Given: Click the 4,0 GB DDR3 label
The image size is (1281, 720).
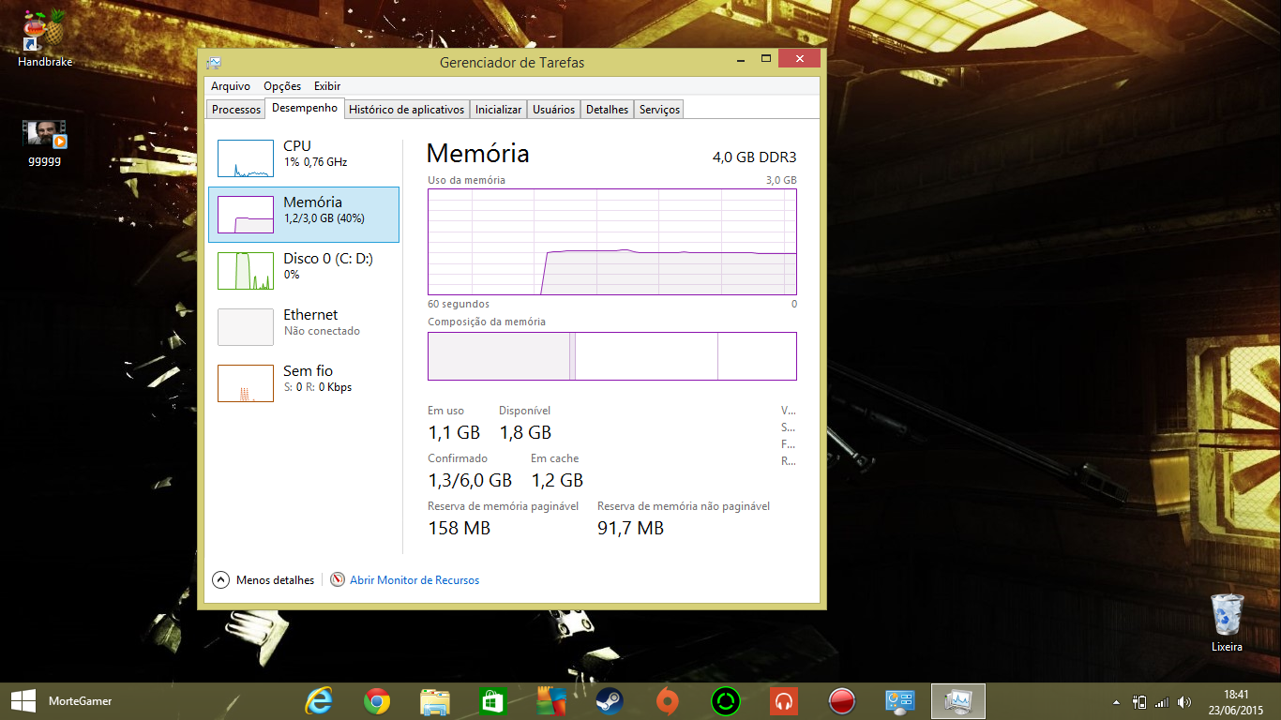Looking at the screenshot, I should 755,157.
